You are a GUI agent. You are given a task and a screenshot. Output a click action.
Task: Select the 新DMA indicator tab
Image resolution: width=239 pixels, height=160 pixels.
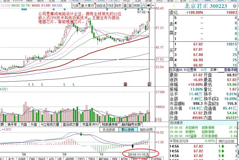[104, 159]
